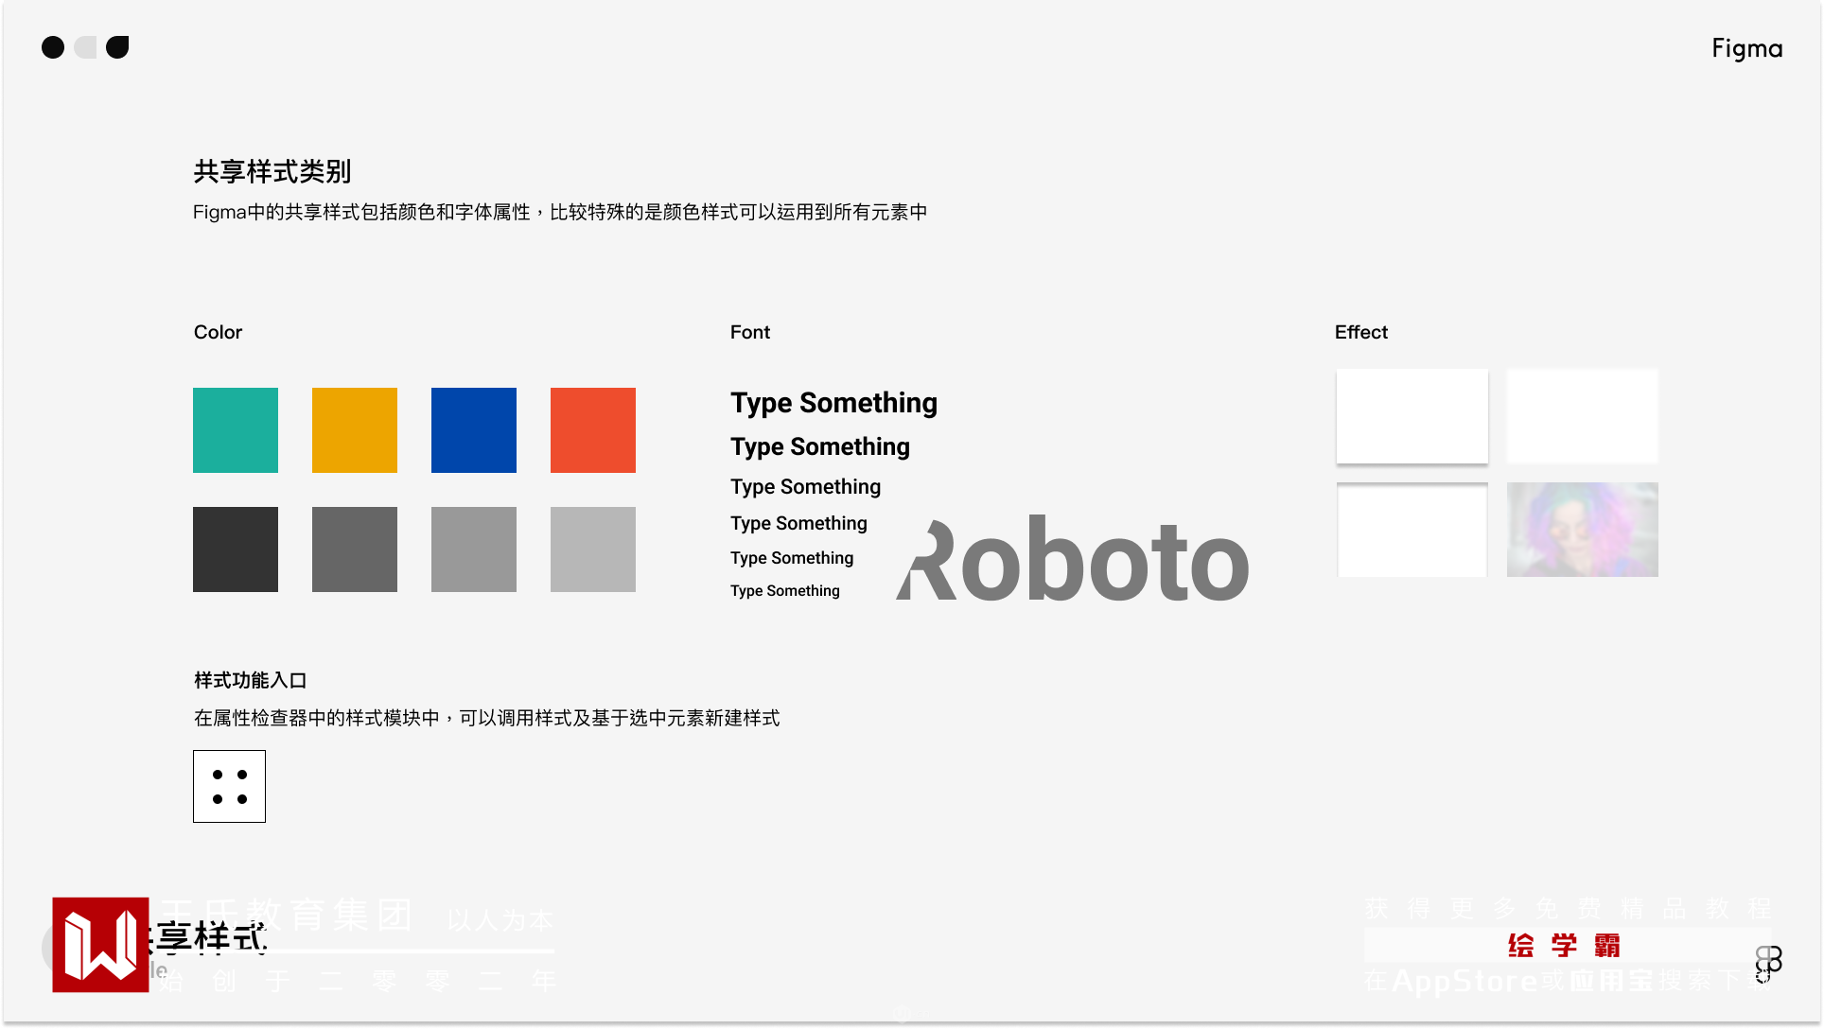
Task: Select the blue color swatch
Action: (x=474, y=430)
